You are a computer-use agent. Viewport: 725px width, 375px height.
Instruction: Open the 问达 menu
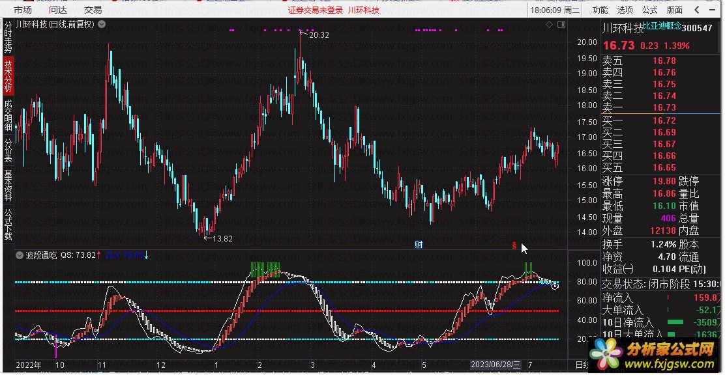[x=58, y=9]
